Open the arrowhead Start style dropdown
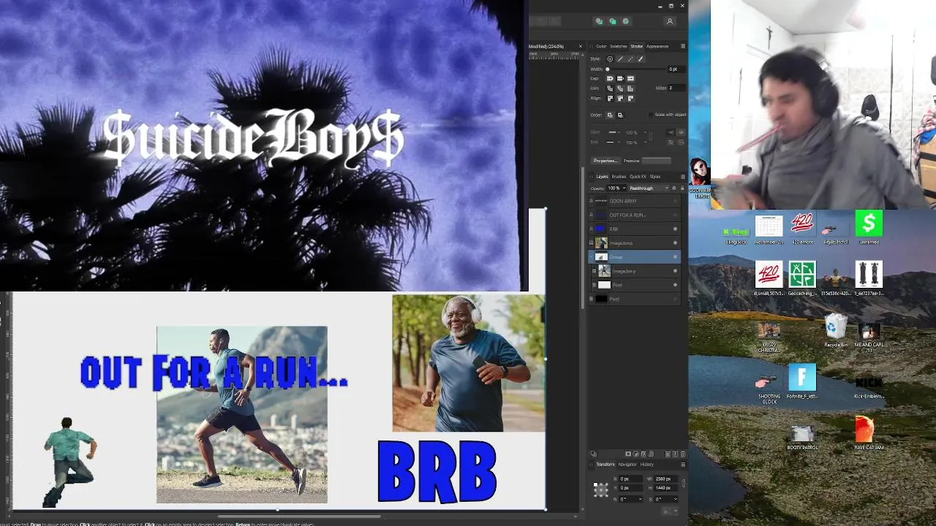 point(614,132)
